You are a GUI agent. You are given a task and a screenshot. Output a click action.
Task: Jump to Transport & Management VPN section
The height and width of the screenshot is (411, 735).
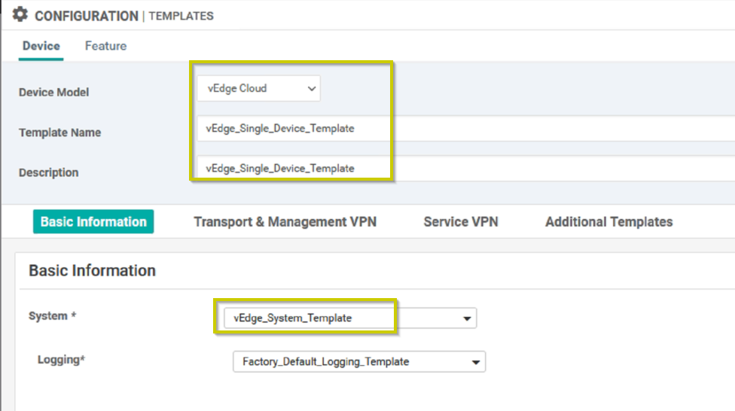[285, 221]
